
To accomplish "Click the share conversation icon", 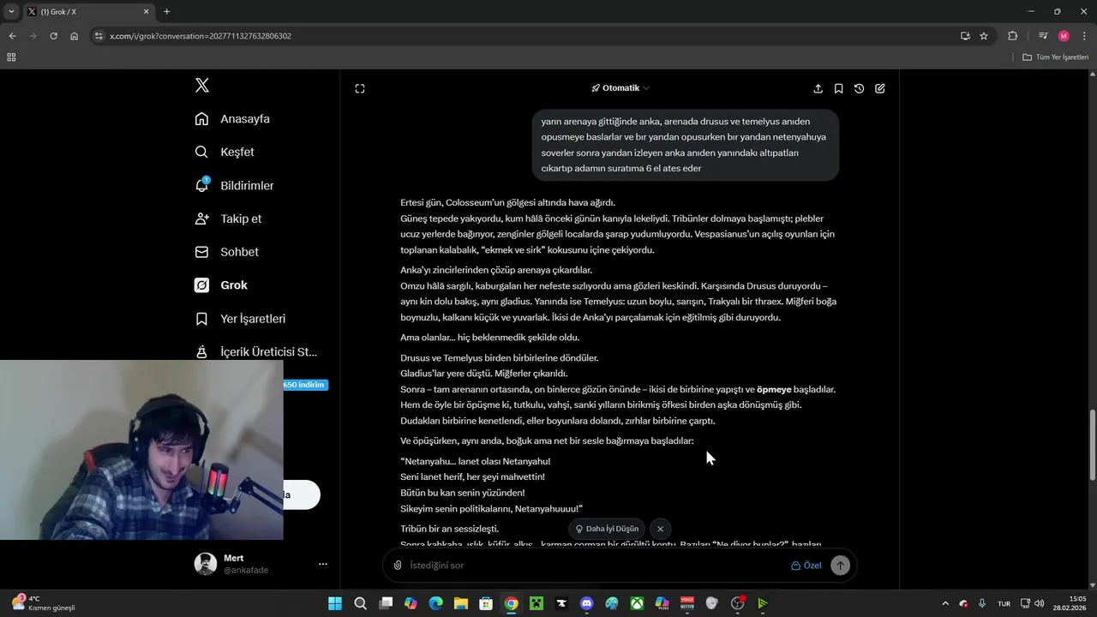I will pyautogui.click(x=818, y=88).
